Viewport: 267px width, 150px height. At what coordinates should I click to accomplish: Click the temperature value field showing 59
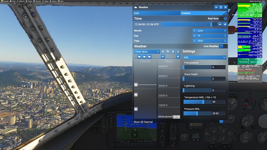tap(219, 102)
